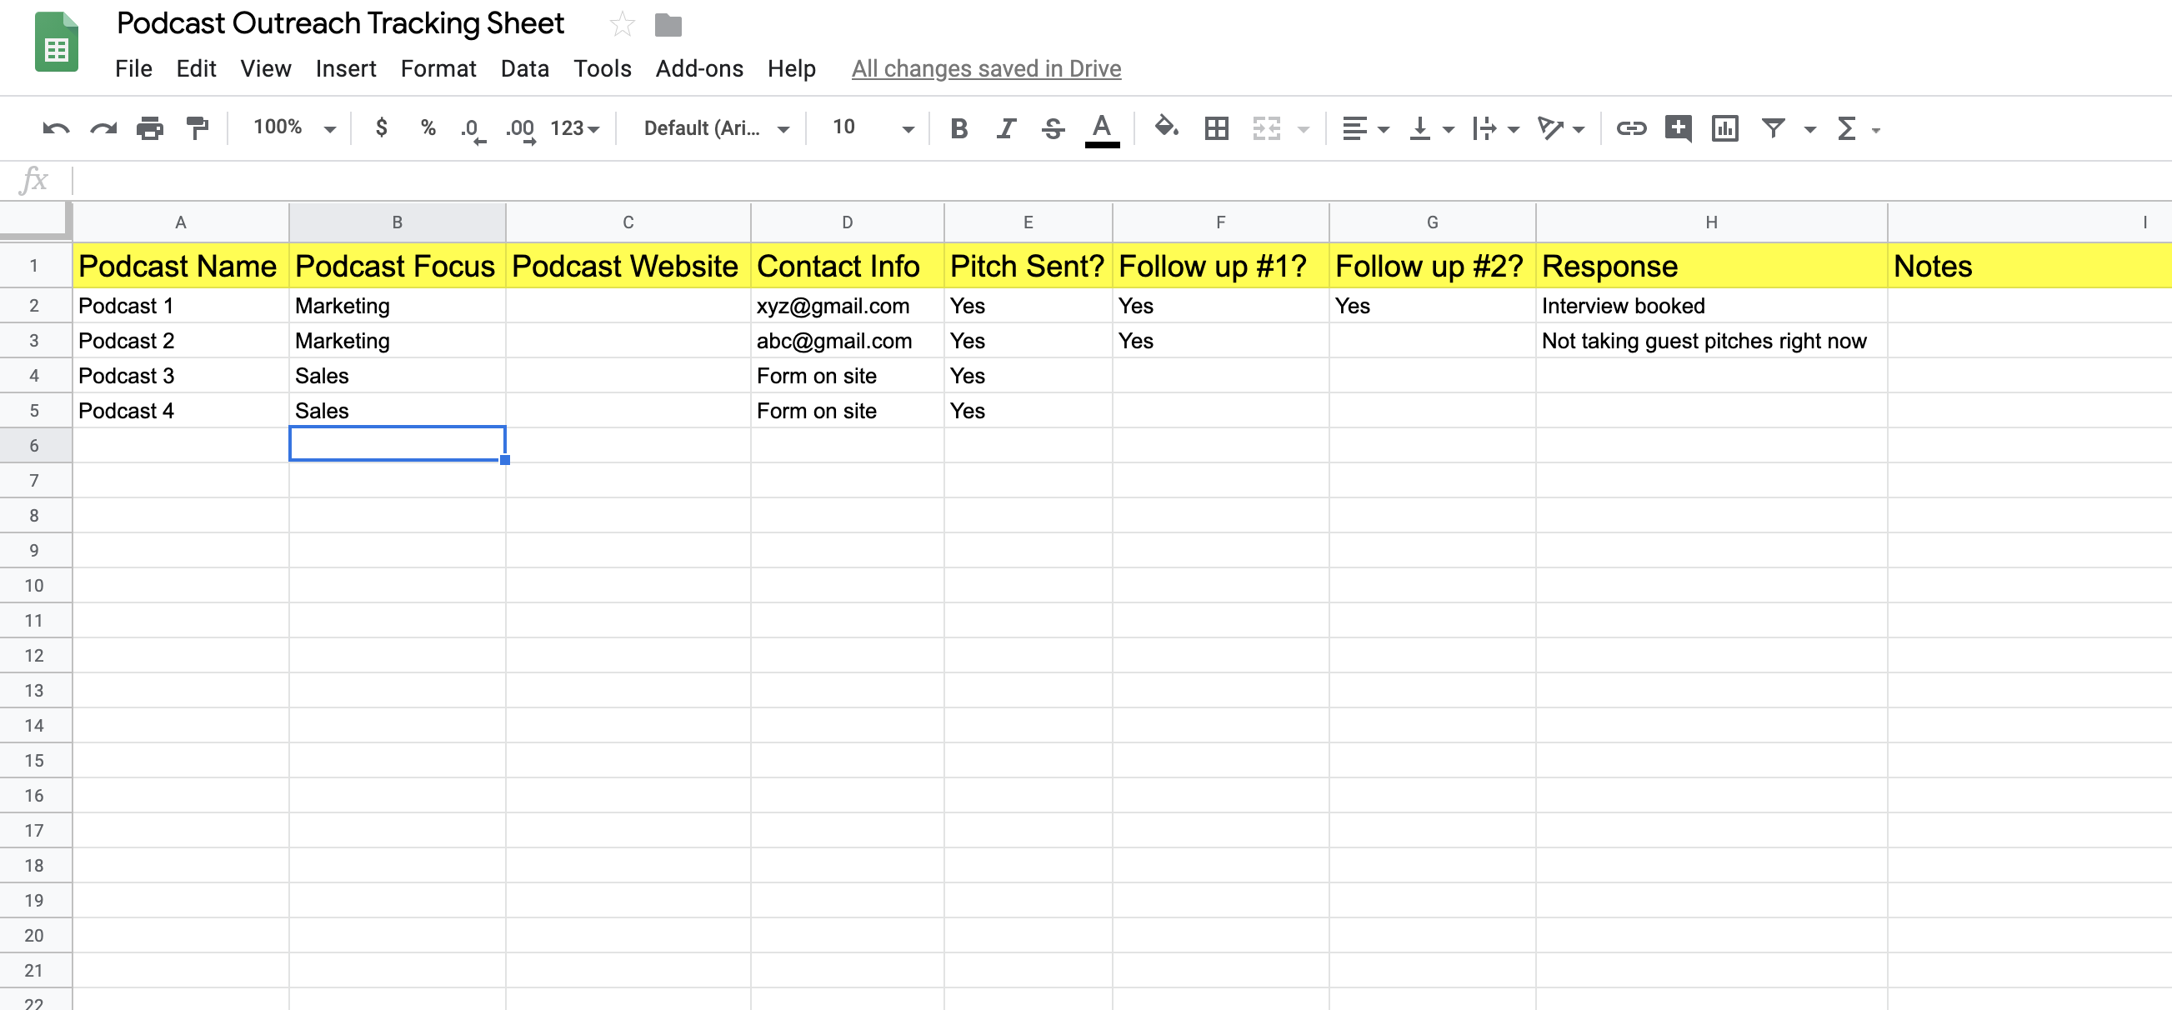Select cell 'abc@gmail.com'
The height and width of the screenshot is (1010, 2172).
[x=847, y=341]
